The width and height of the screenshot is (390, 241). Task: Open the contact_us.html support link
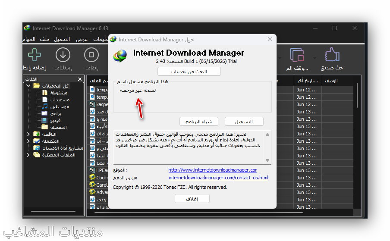pyautogui.click(x=218, y=178)
